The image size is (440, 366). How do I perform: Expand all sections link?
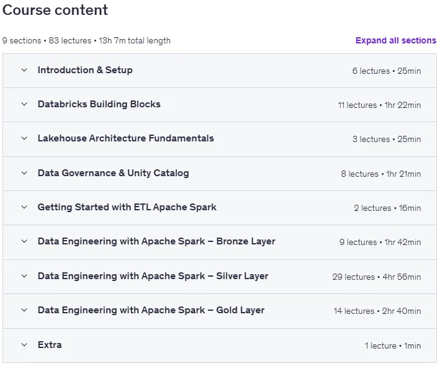click(x=396, y=40)
